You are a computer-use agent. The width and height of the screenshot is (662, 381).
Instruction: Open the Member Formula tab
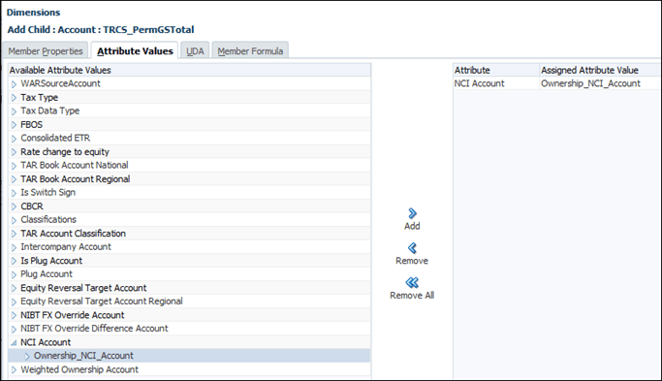tap(250, 51)
